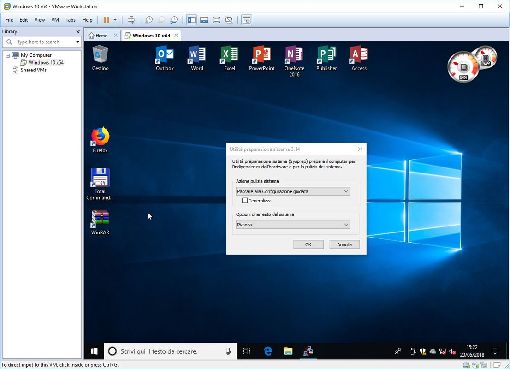Viewport: 510px width, 369px height.
Task: Open the Edit menu
Action: tap(24, 20)
